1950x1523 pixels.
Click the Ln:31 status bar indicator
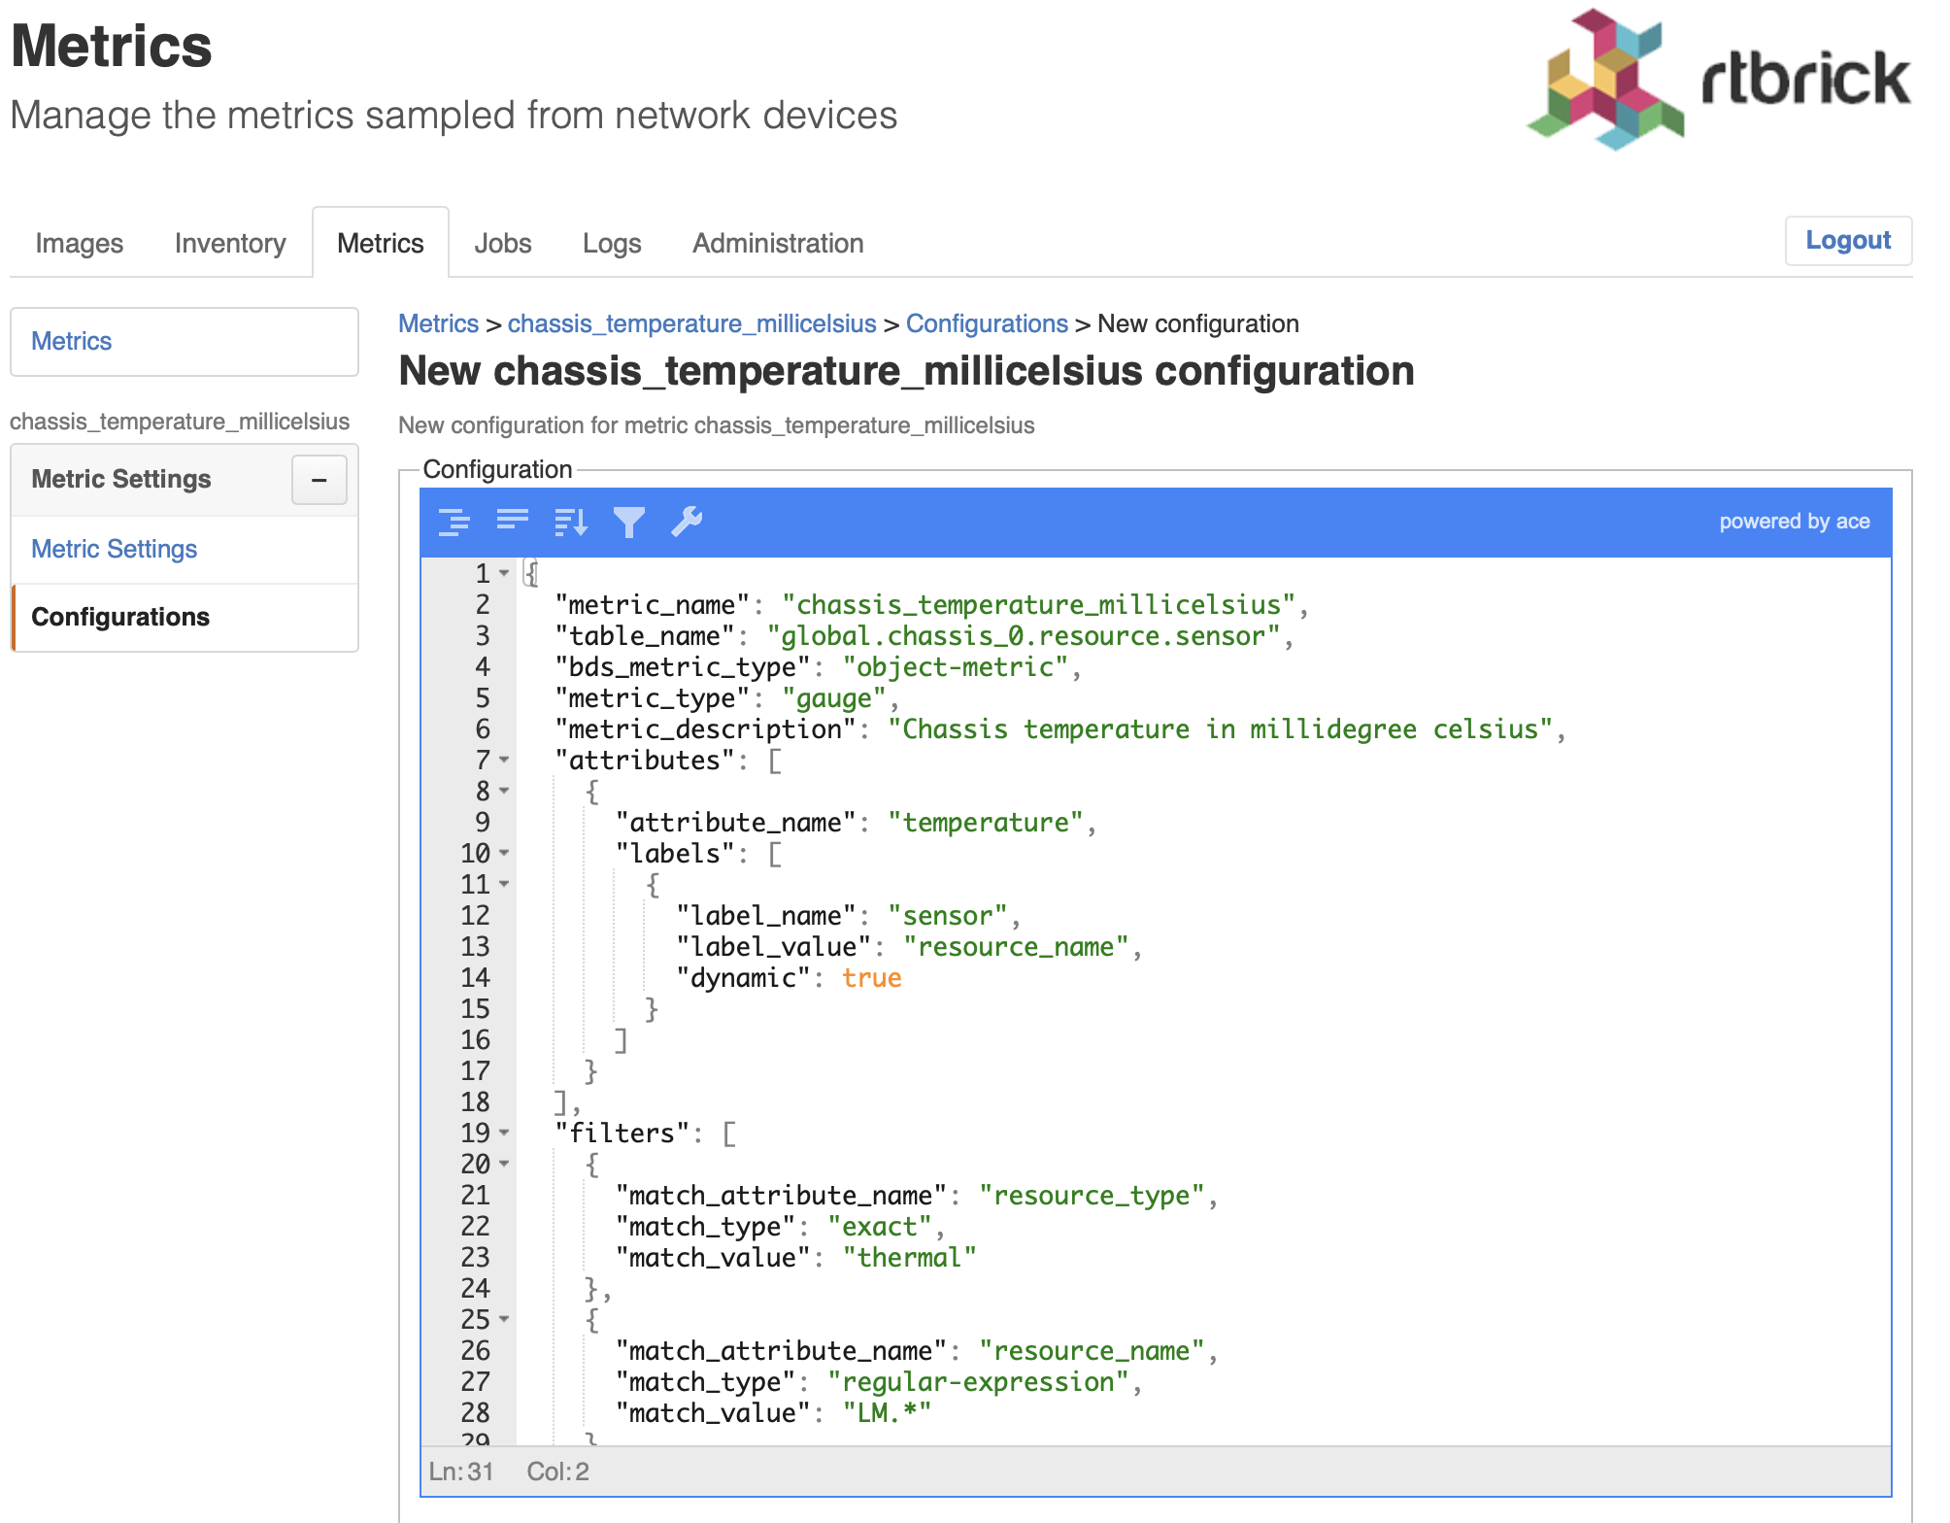point(461,1472)
